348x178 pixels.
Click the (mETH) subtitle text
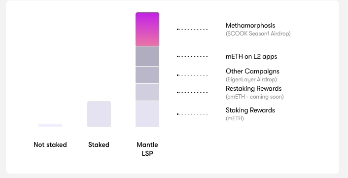[x=235, y=118]
